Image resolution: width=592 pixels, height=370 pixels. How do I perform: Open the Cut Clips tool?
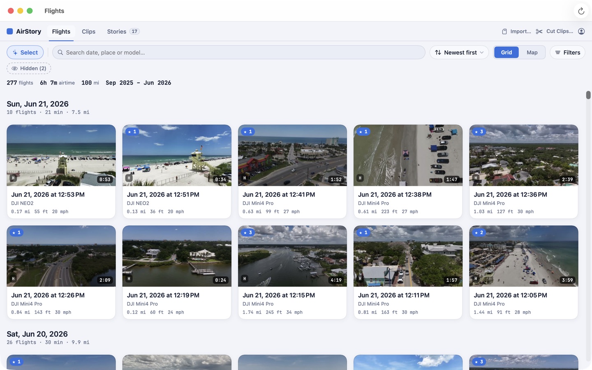point(555,31)
